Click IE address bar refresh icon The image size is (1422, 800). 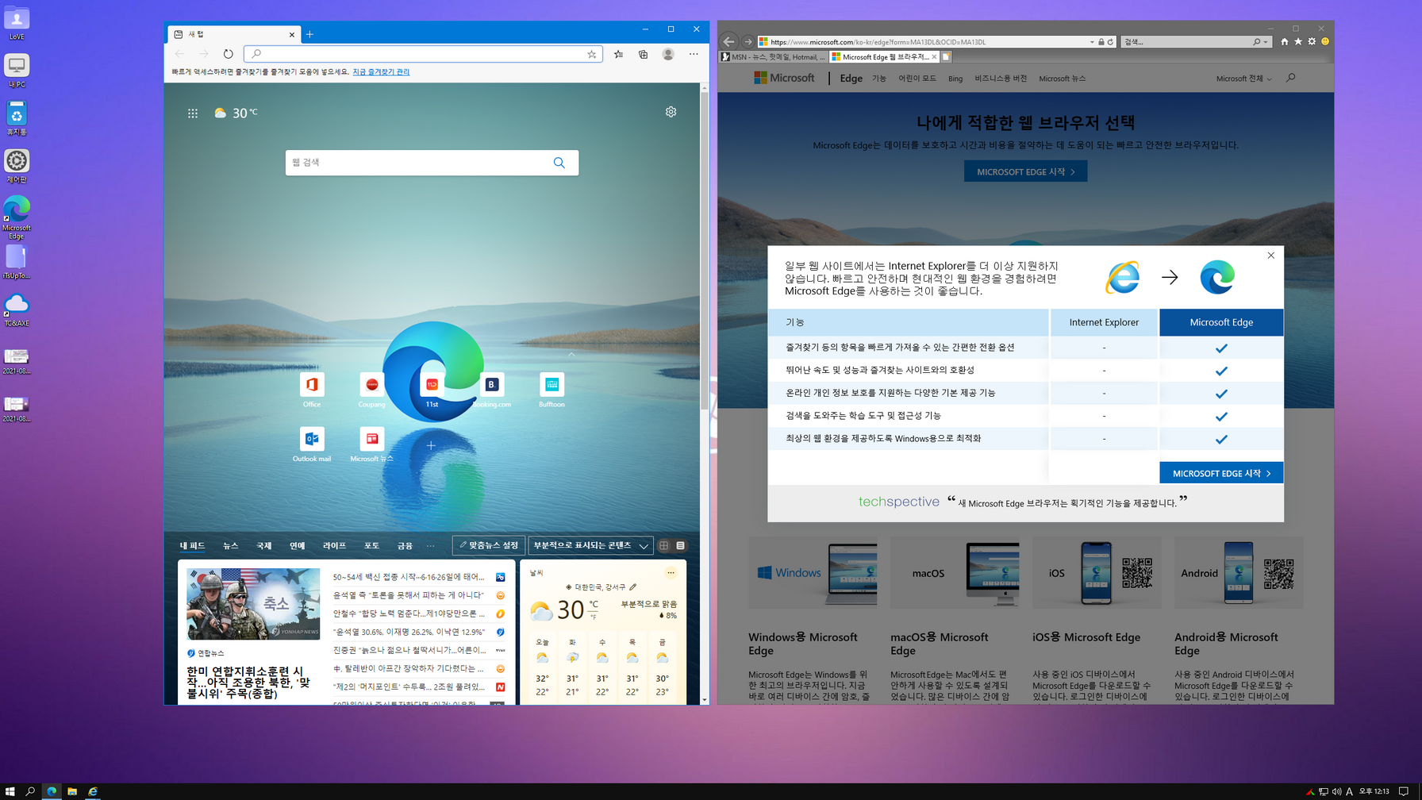[x=1110, y=42]
